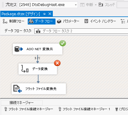128x115 pixels.
Task: Switch to the 制御フロー tab
Action: [13, 21]
